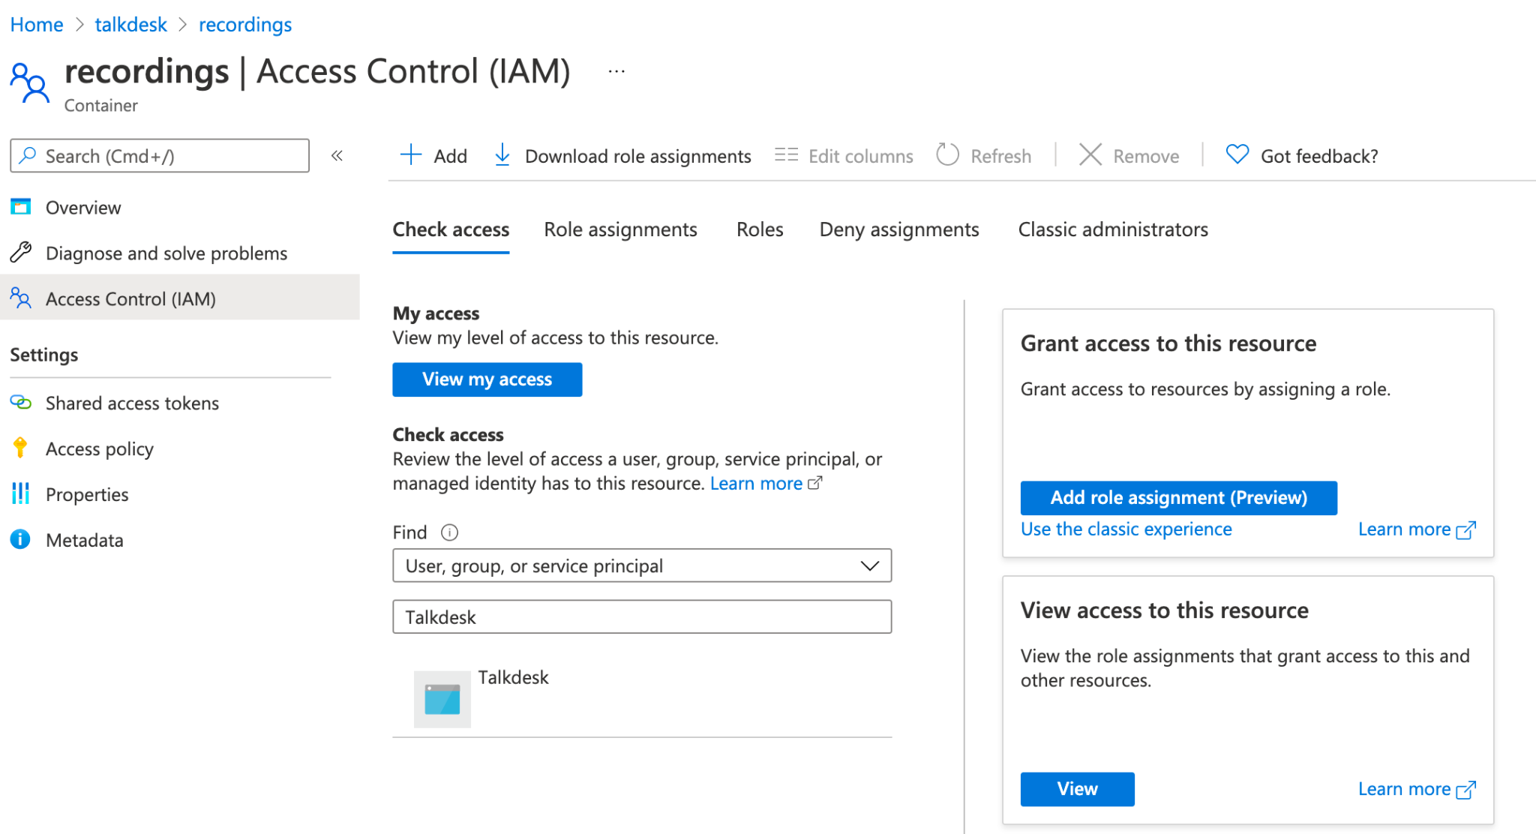The image size is (1536, 834).
Task: Open the Find type dropdown
Action: tap(642, 565)
